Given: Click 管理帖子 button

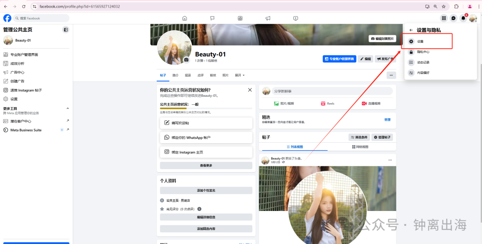Looking at the screenshot, I should pos(382,137).
